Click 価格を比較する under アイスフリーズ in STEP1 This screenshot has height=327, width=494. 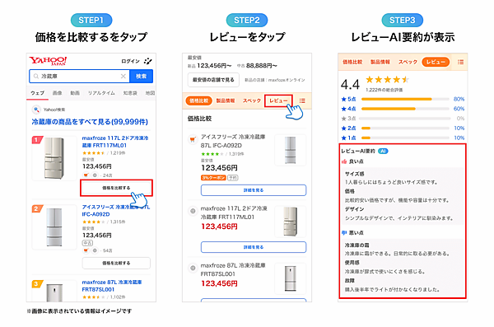pyautogui.click(x=116, y=263)
